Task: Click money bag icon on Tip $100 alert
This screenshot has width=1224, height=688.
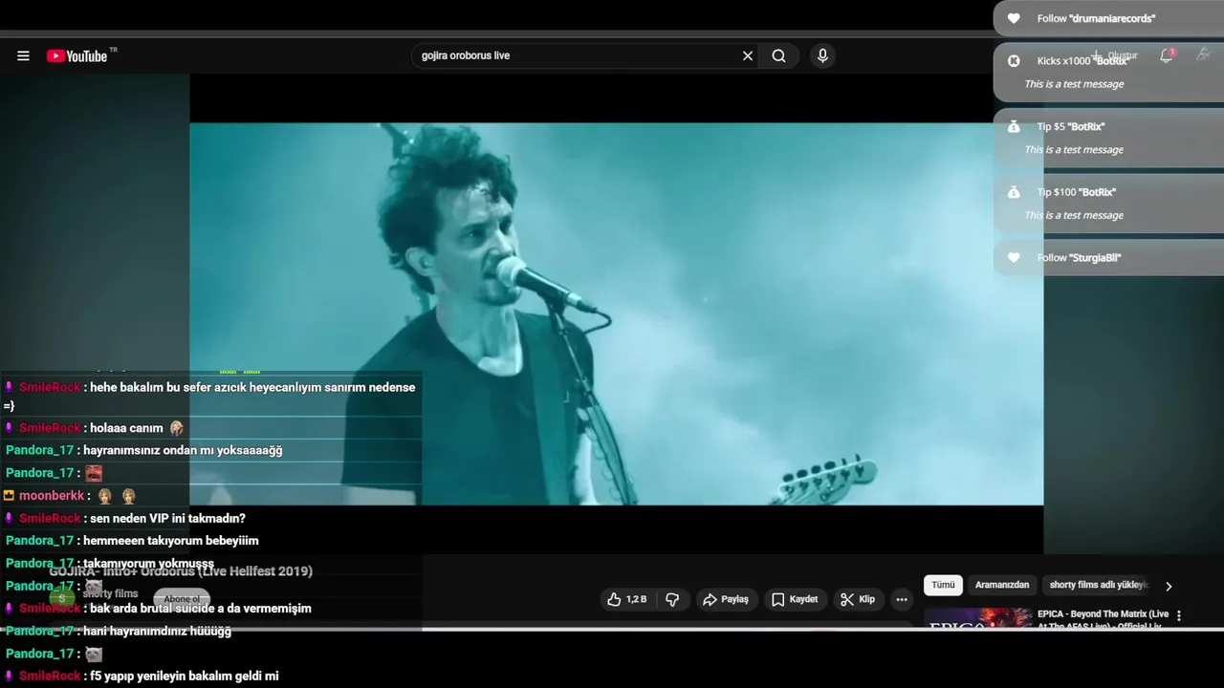Action: [1014, 192]
